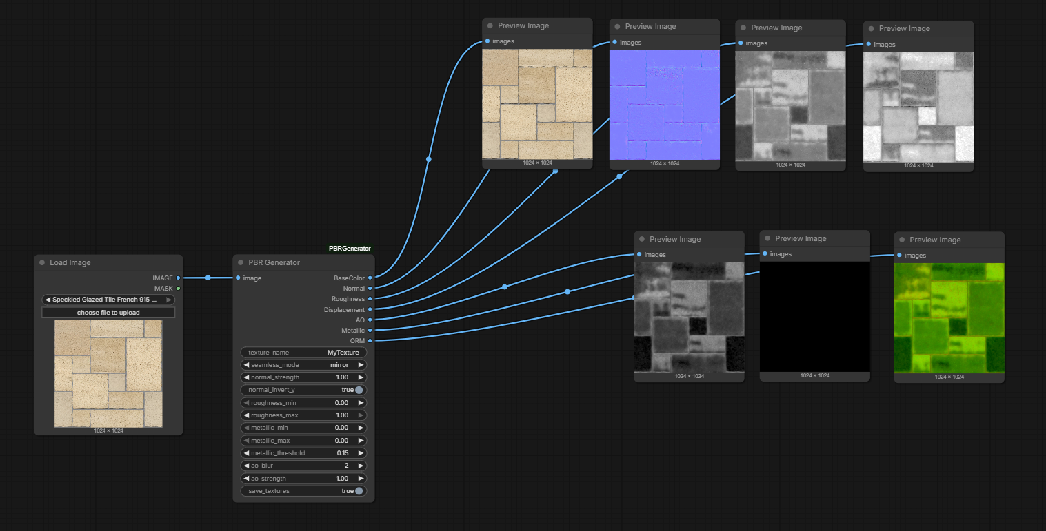Image resolution: width=1046 pixels, height=531 pixels.
Task: Click the PBRGenerator badge above the node
Action: click(350, 248)
